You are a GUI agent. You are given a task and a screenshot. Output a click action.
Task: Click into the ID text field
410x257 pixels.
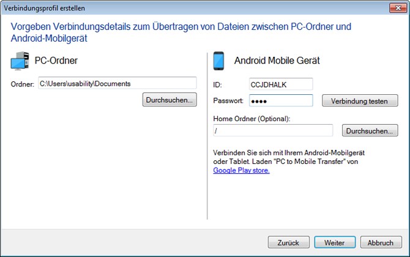(x=281, y=84)
